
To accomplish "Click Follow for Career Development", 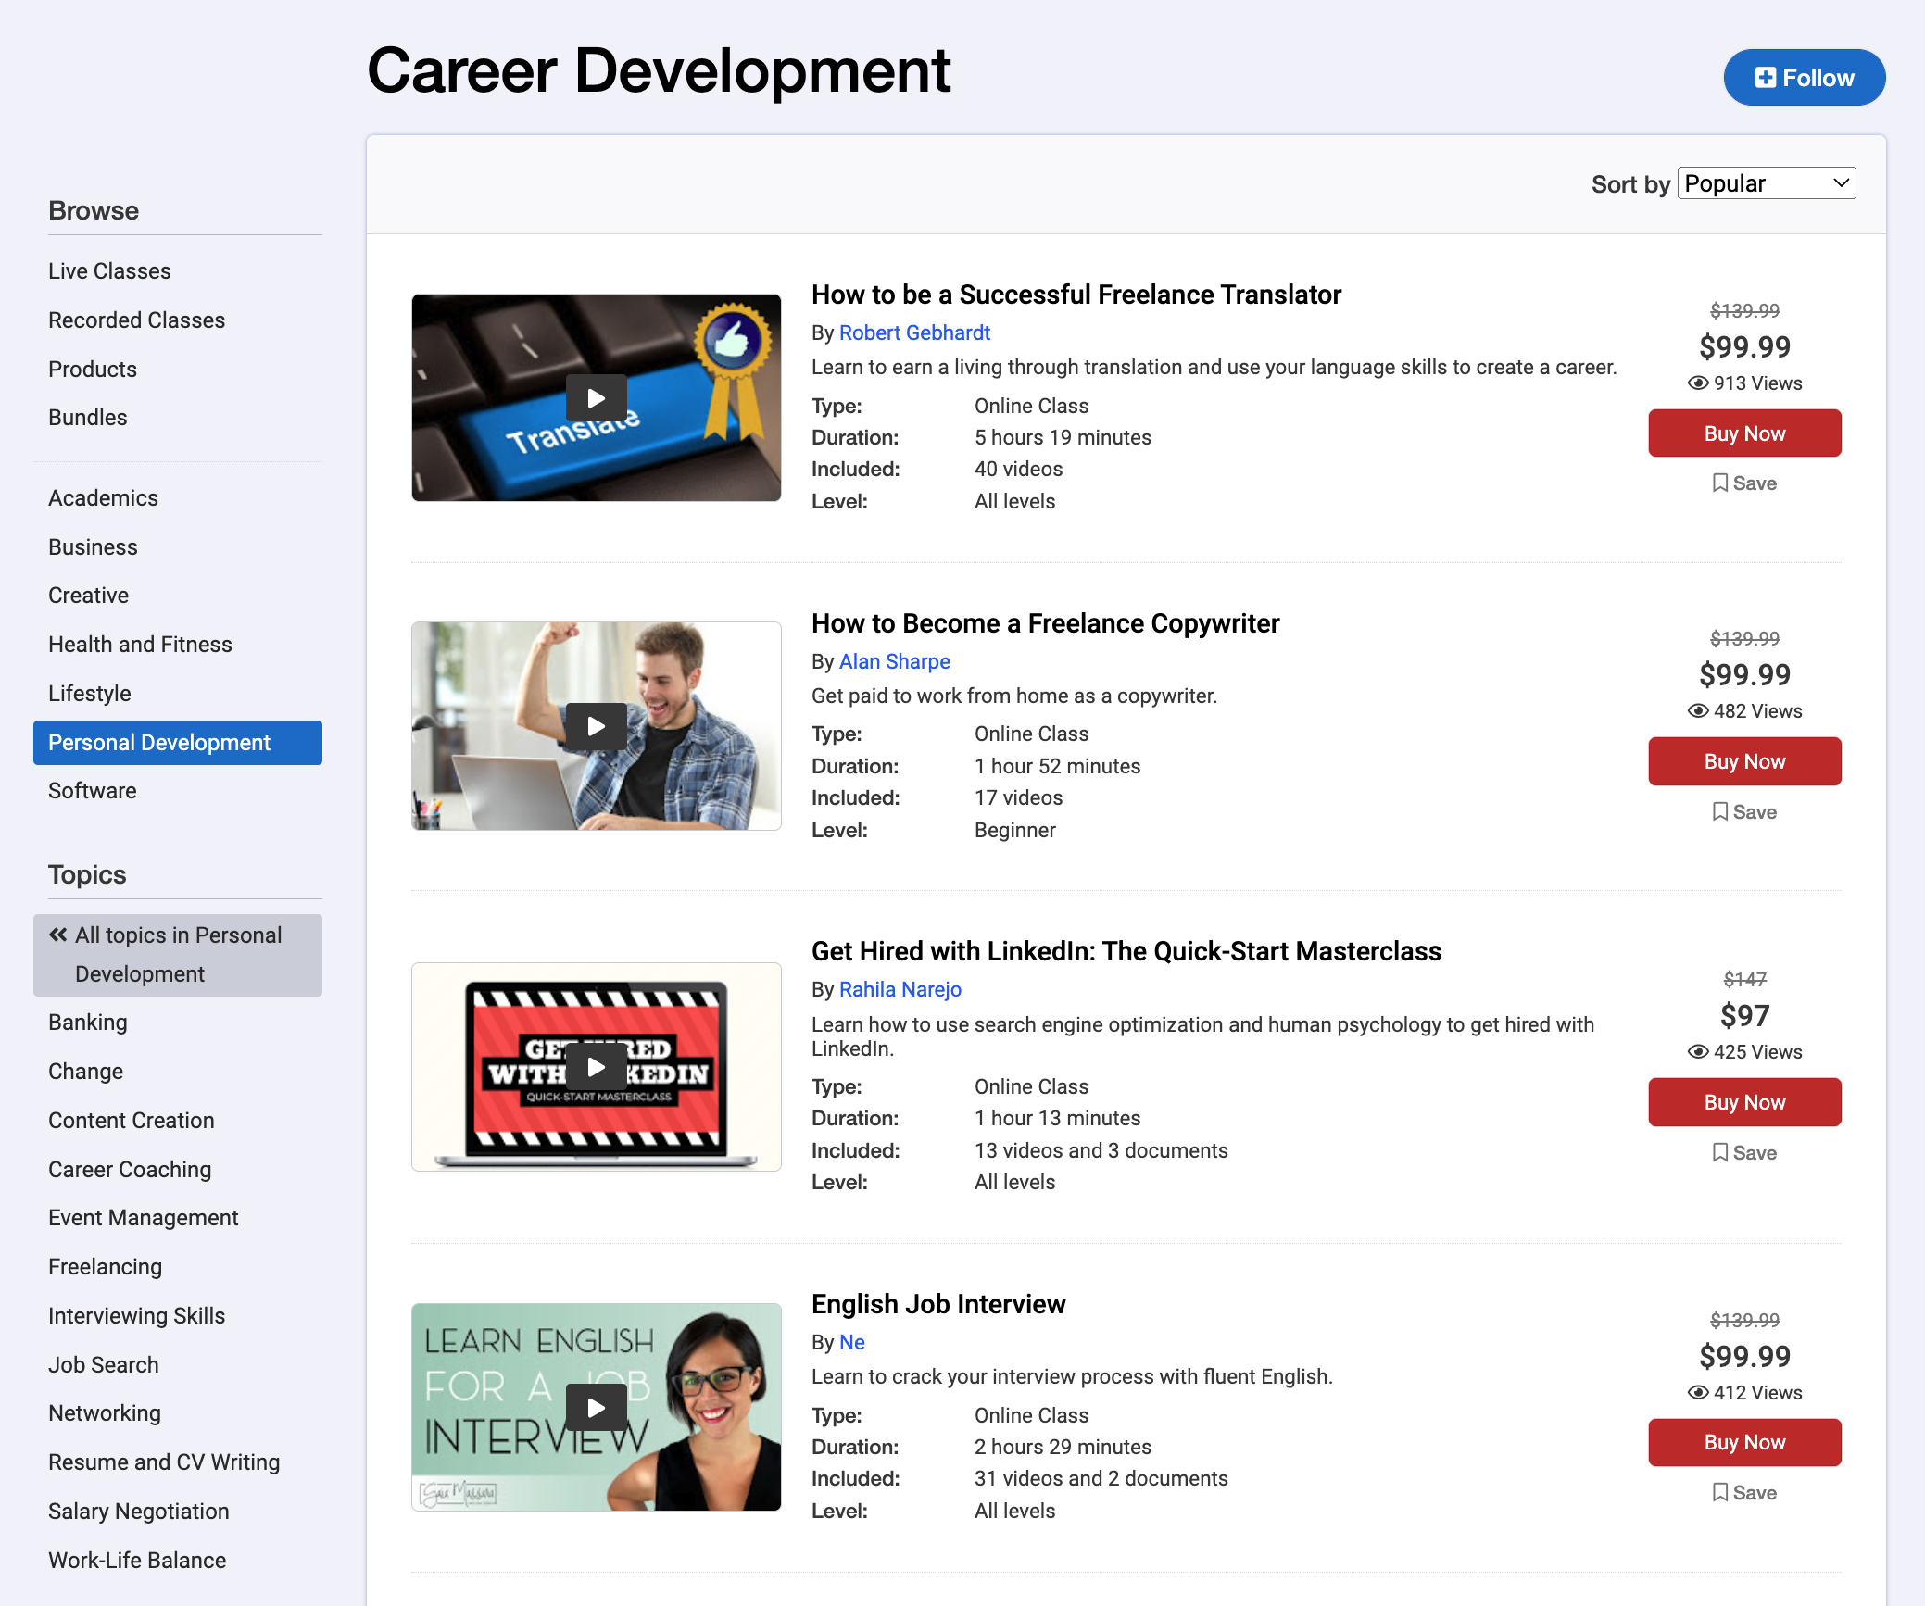I will [x=1803, y=78].
